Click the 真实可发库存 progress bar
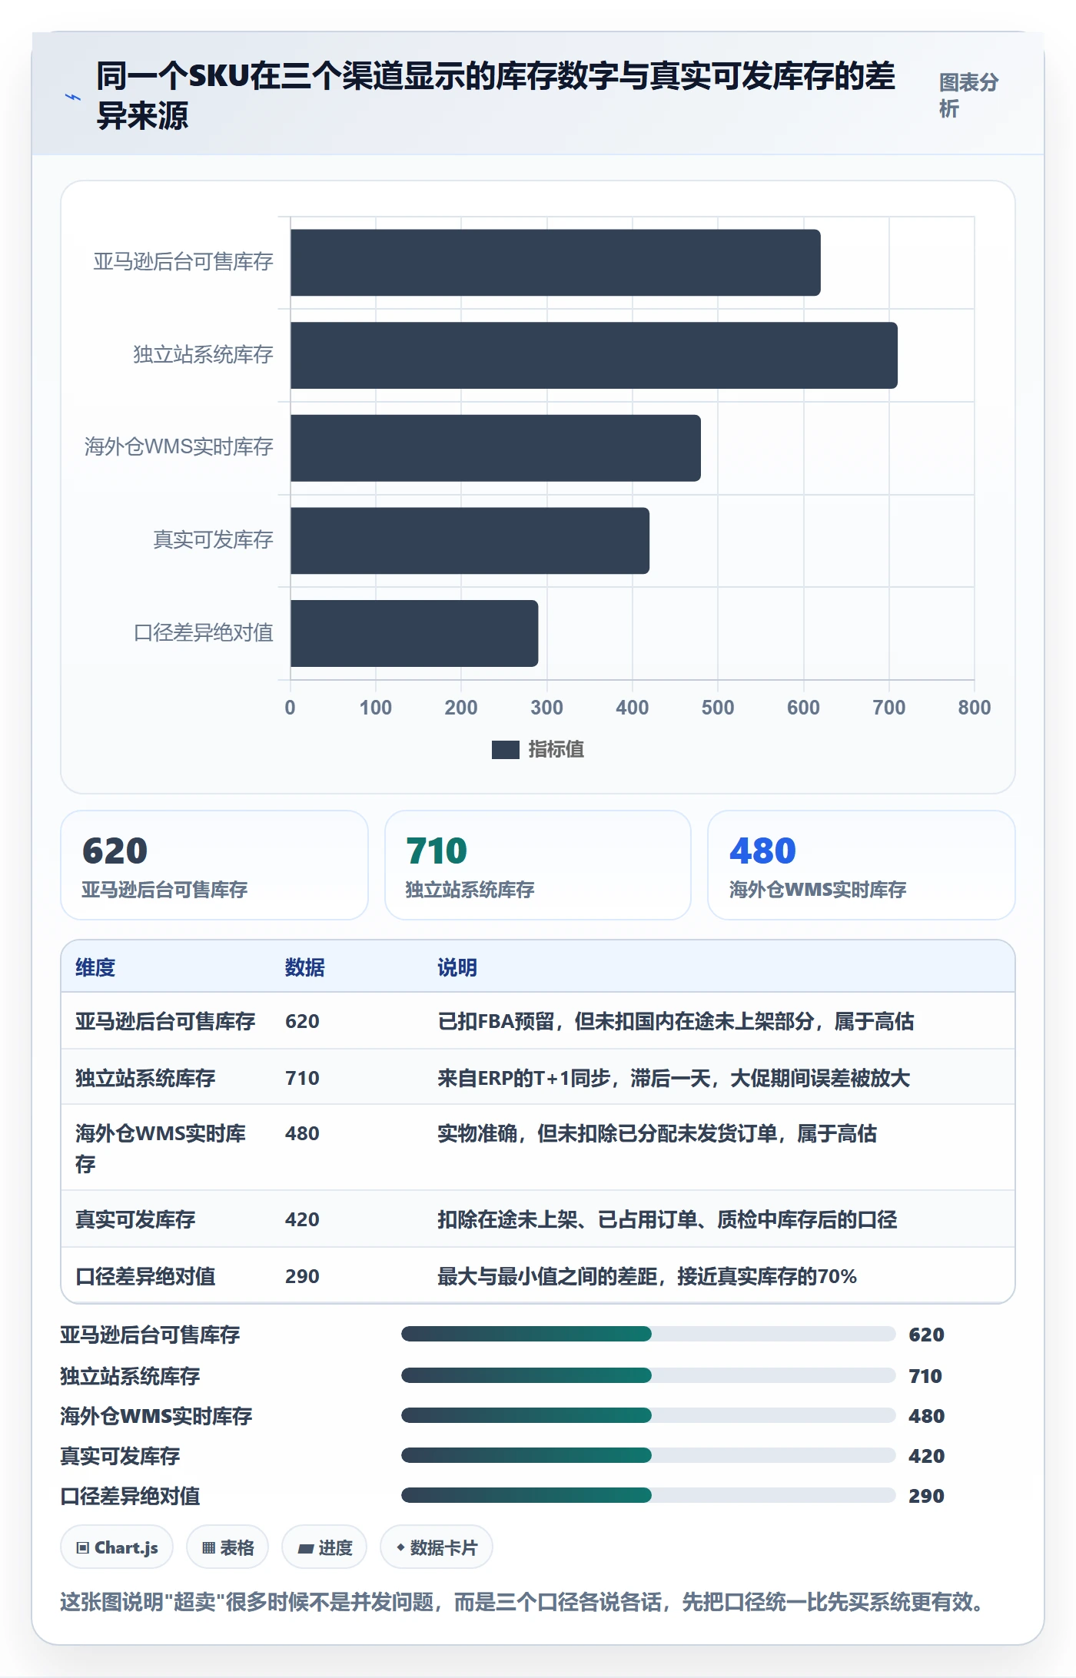The height and width of the screenshot is (1678, 1076). 648,1454
